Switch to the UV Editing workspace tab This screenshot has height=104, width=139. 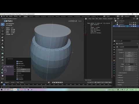(43, 16)
